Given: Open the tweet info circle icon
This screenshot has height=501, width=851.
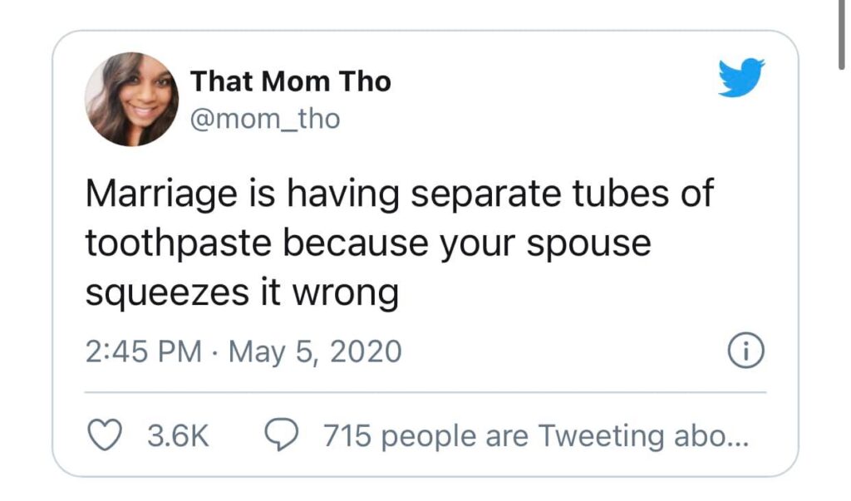Looking at the screenshot, I should tap(747, 353).
